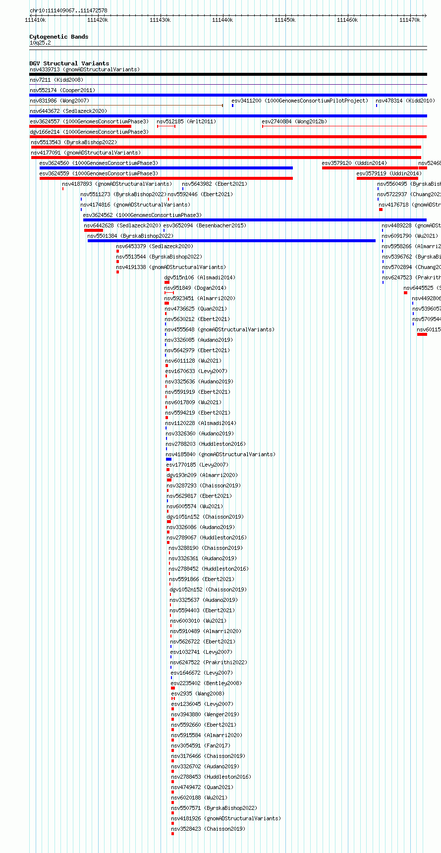Click nsv5923451 (Almarri2020) label
The height and width of the screenshot is (853, 441).
pos(200,298)
